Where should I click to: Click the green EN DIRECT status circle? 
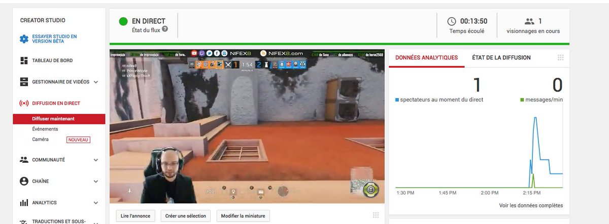pos(123,21)
